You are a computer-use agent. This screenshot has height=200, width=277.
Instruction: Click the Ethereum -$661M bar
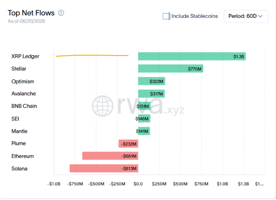(110, 156)
